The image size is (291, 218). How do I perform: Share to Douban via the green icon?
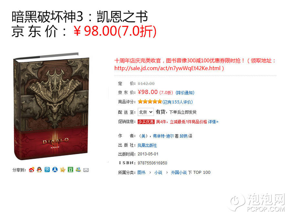coord(70,169)
